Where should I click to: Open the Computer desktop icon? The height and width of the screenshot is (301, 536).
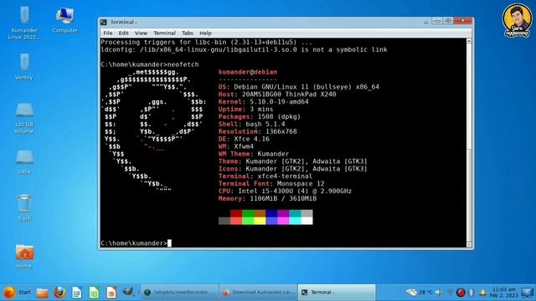[64, 20]
